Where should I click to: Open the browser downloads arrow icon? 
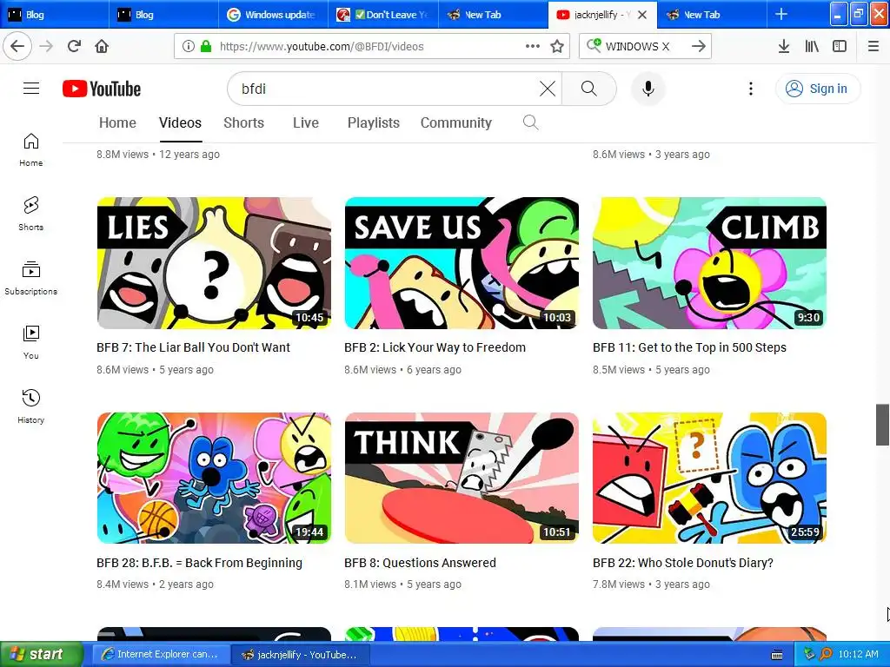pyautogui.click(x=783, y=47)
